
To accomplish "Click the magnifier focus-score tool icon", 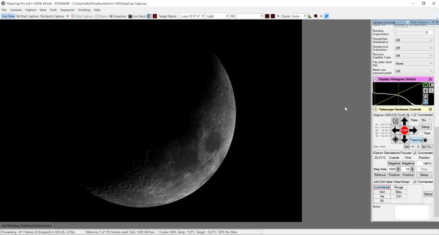I will (316, 16).
